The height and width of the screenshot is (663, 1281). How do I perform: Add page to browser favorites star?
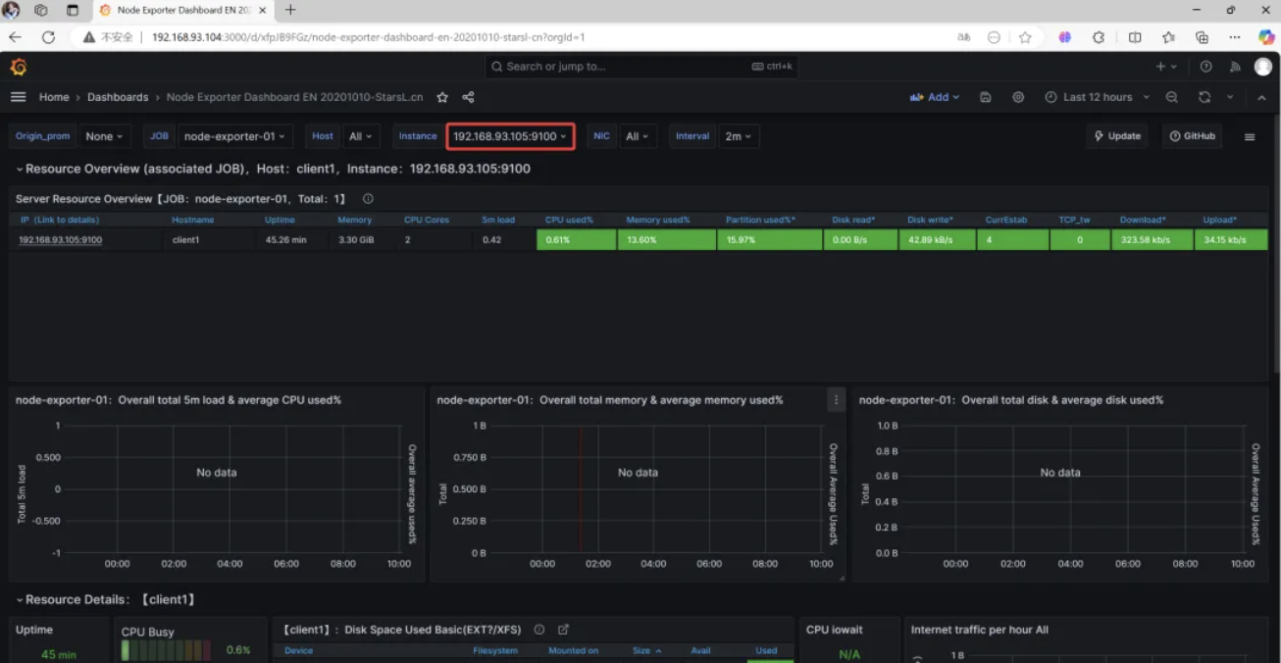(x=1025, y=37)
